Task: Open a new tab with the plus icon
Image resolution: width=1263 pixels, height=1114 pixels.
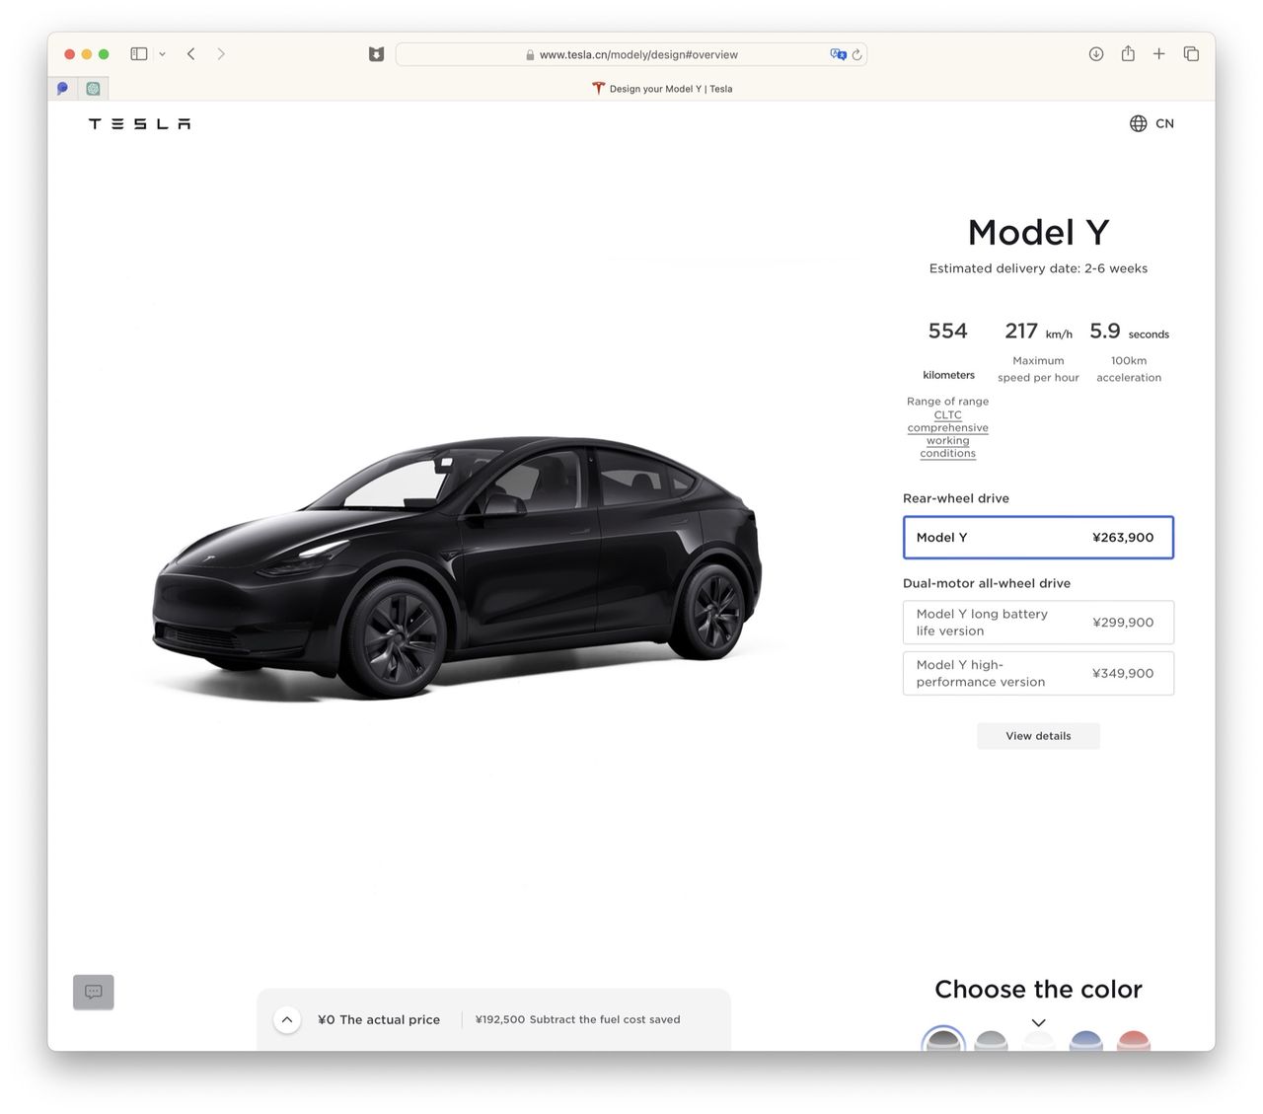Action: [1159, 54]
